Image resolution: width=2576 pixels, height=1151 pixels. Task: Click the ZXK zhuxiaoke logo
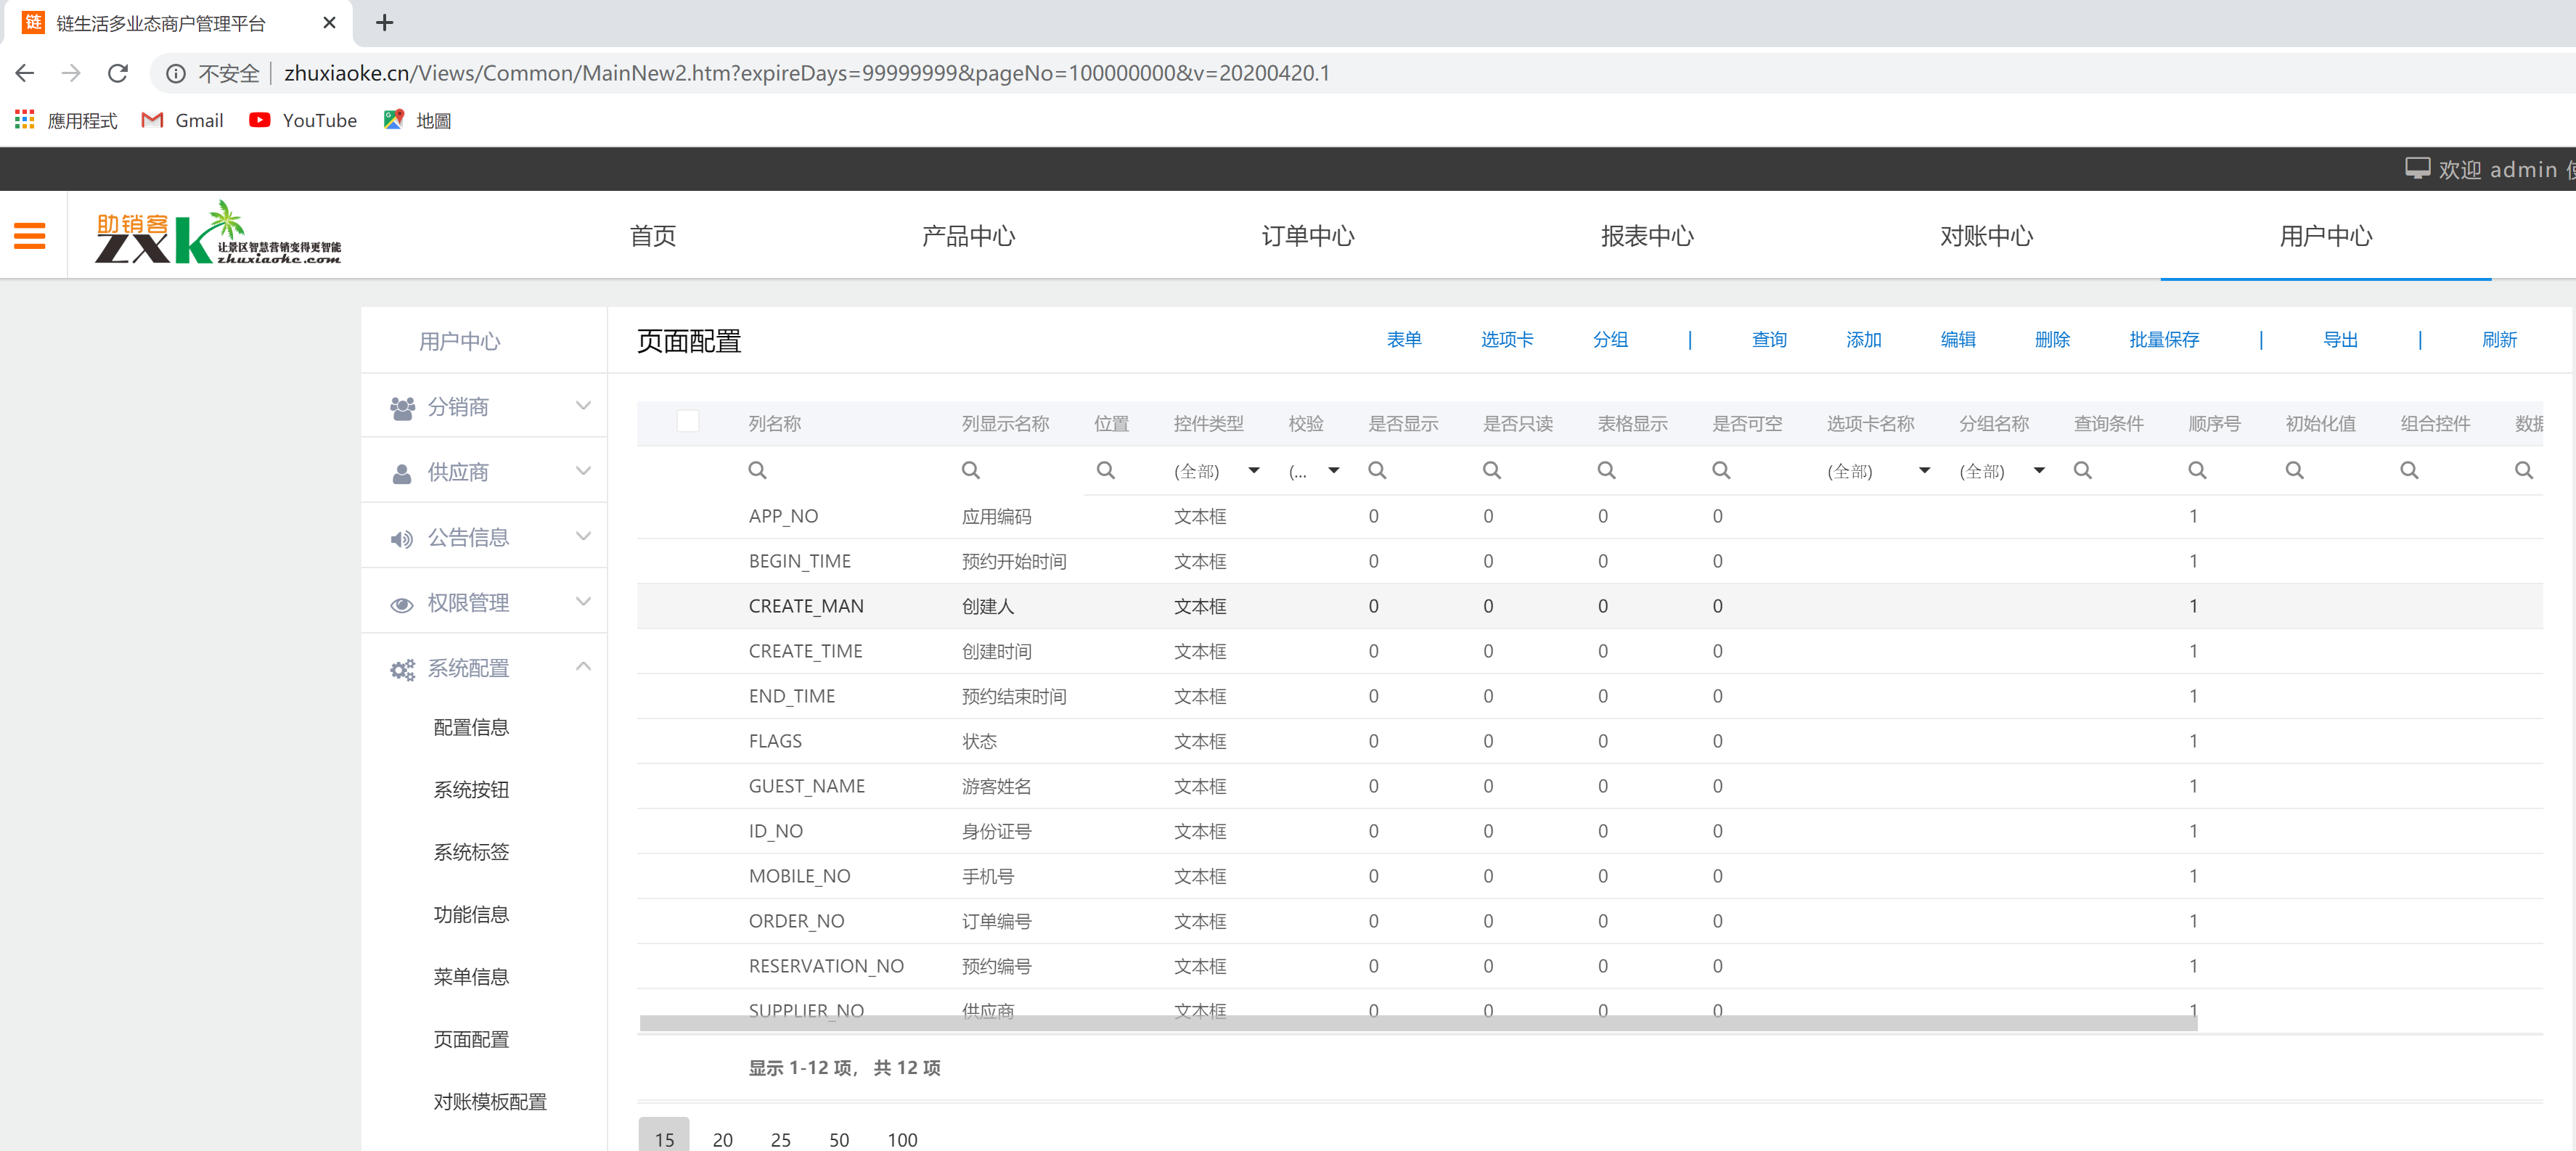tap(218, 234)
